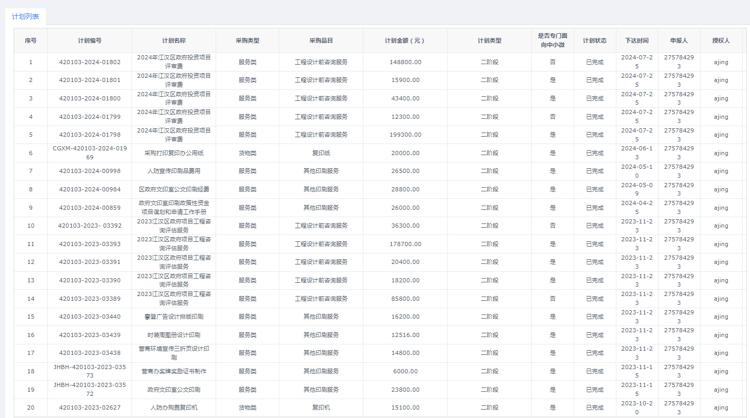
Task: Click the 授权人 column header
Action: (x=721, y=40)
